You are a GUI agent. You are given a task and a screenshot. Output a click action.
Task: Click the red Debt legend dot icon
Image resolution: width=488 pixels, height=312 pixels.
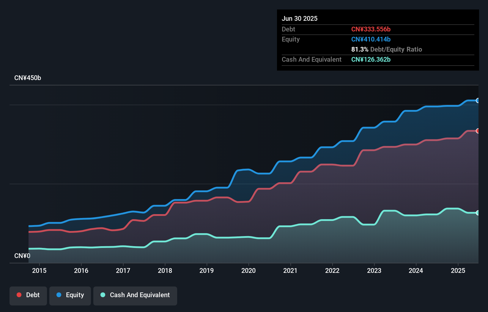[19, 295]
